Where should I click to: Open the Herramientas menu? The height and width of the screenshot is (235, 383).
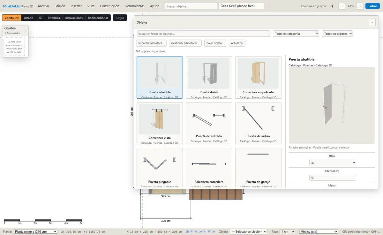coord(135,6)
